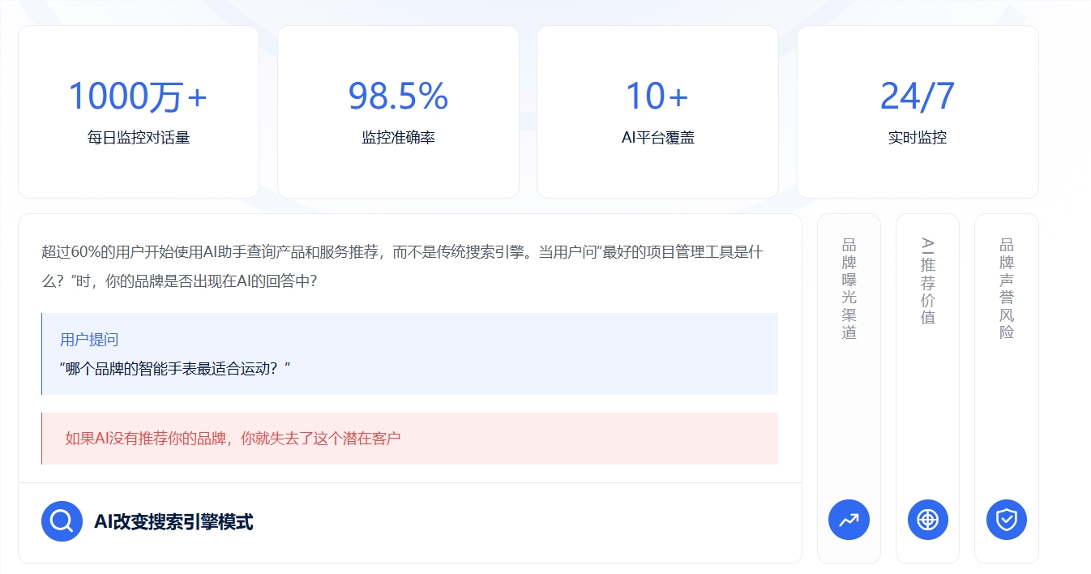
Task: Click the 1000万+ statistic number
Action: pyautogui.click(x=138, y=96)
